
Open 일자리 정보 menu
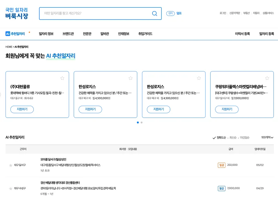46,34
